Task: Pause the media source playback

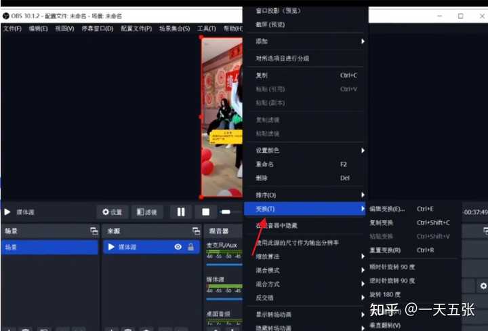Action: (181, 212)
